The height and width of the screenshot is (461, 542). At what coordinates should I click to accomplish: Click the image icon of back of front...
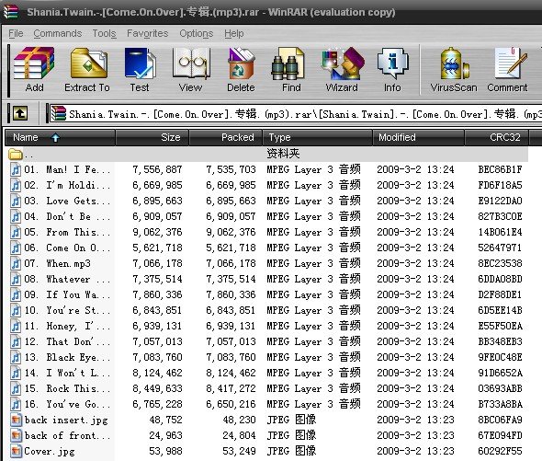click(16, 436)
